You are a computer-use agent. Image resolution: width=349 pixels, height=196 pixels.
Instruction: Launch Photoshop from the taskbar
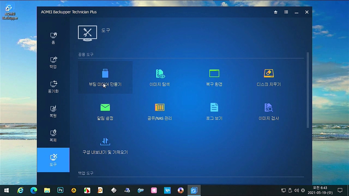(x=60, y=190)
